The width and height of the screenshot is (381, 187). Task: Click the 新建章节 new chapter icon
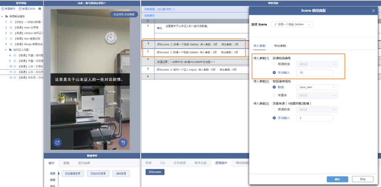tap(3, 8)
